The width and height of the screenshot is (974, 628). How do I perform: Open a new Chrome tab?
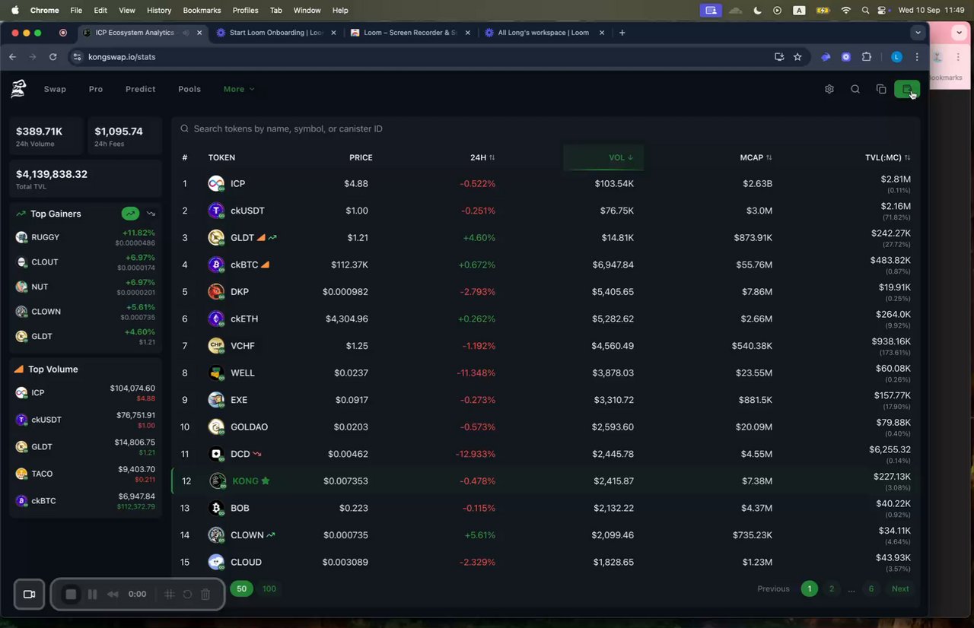(622, 33)
